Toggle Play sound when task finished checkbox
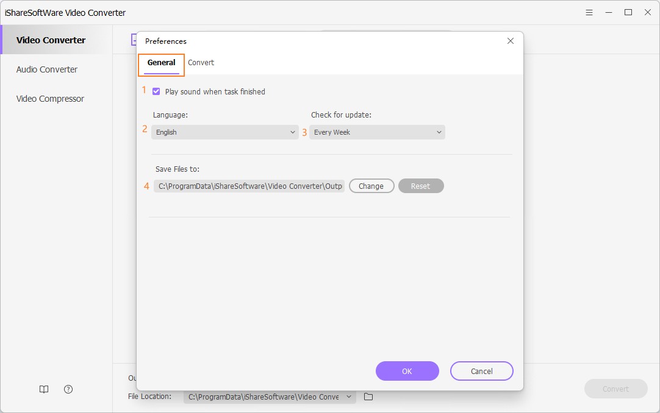This screenshot has width=660, height=413. tap(156, 91)
